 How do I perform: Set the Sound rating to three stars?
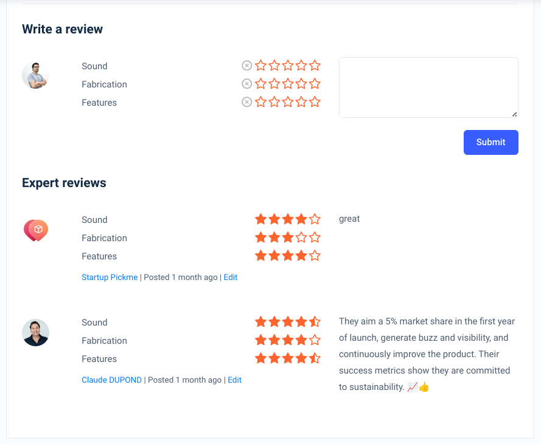288,66
